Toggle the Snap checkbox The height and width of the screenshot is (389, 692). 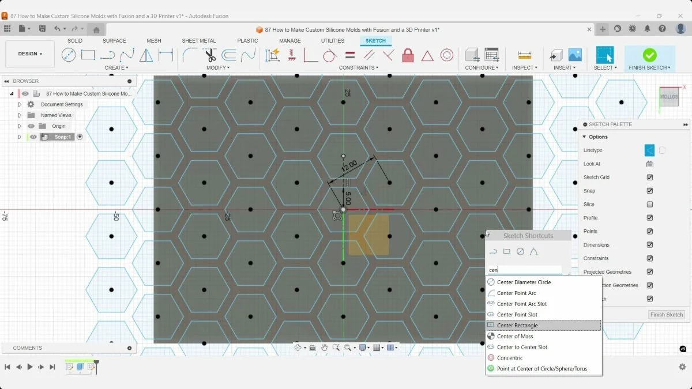tap(650, 191)
